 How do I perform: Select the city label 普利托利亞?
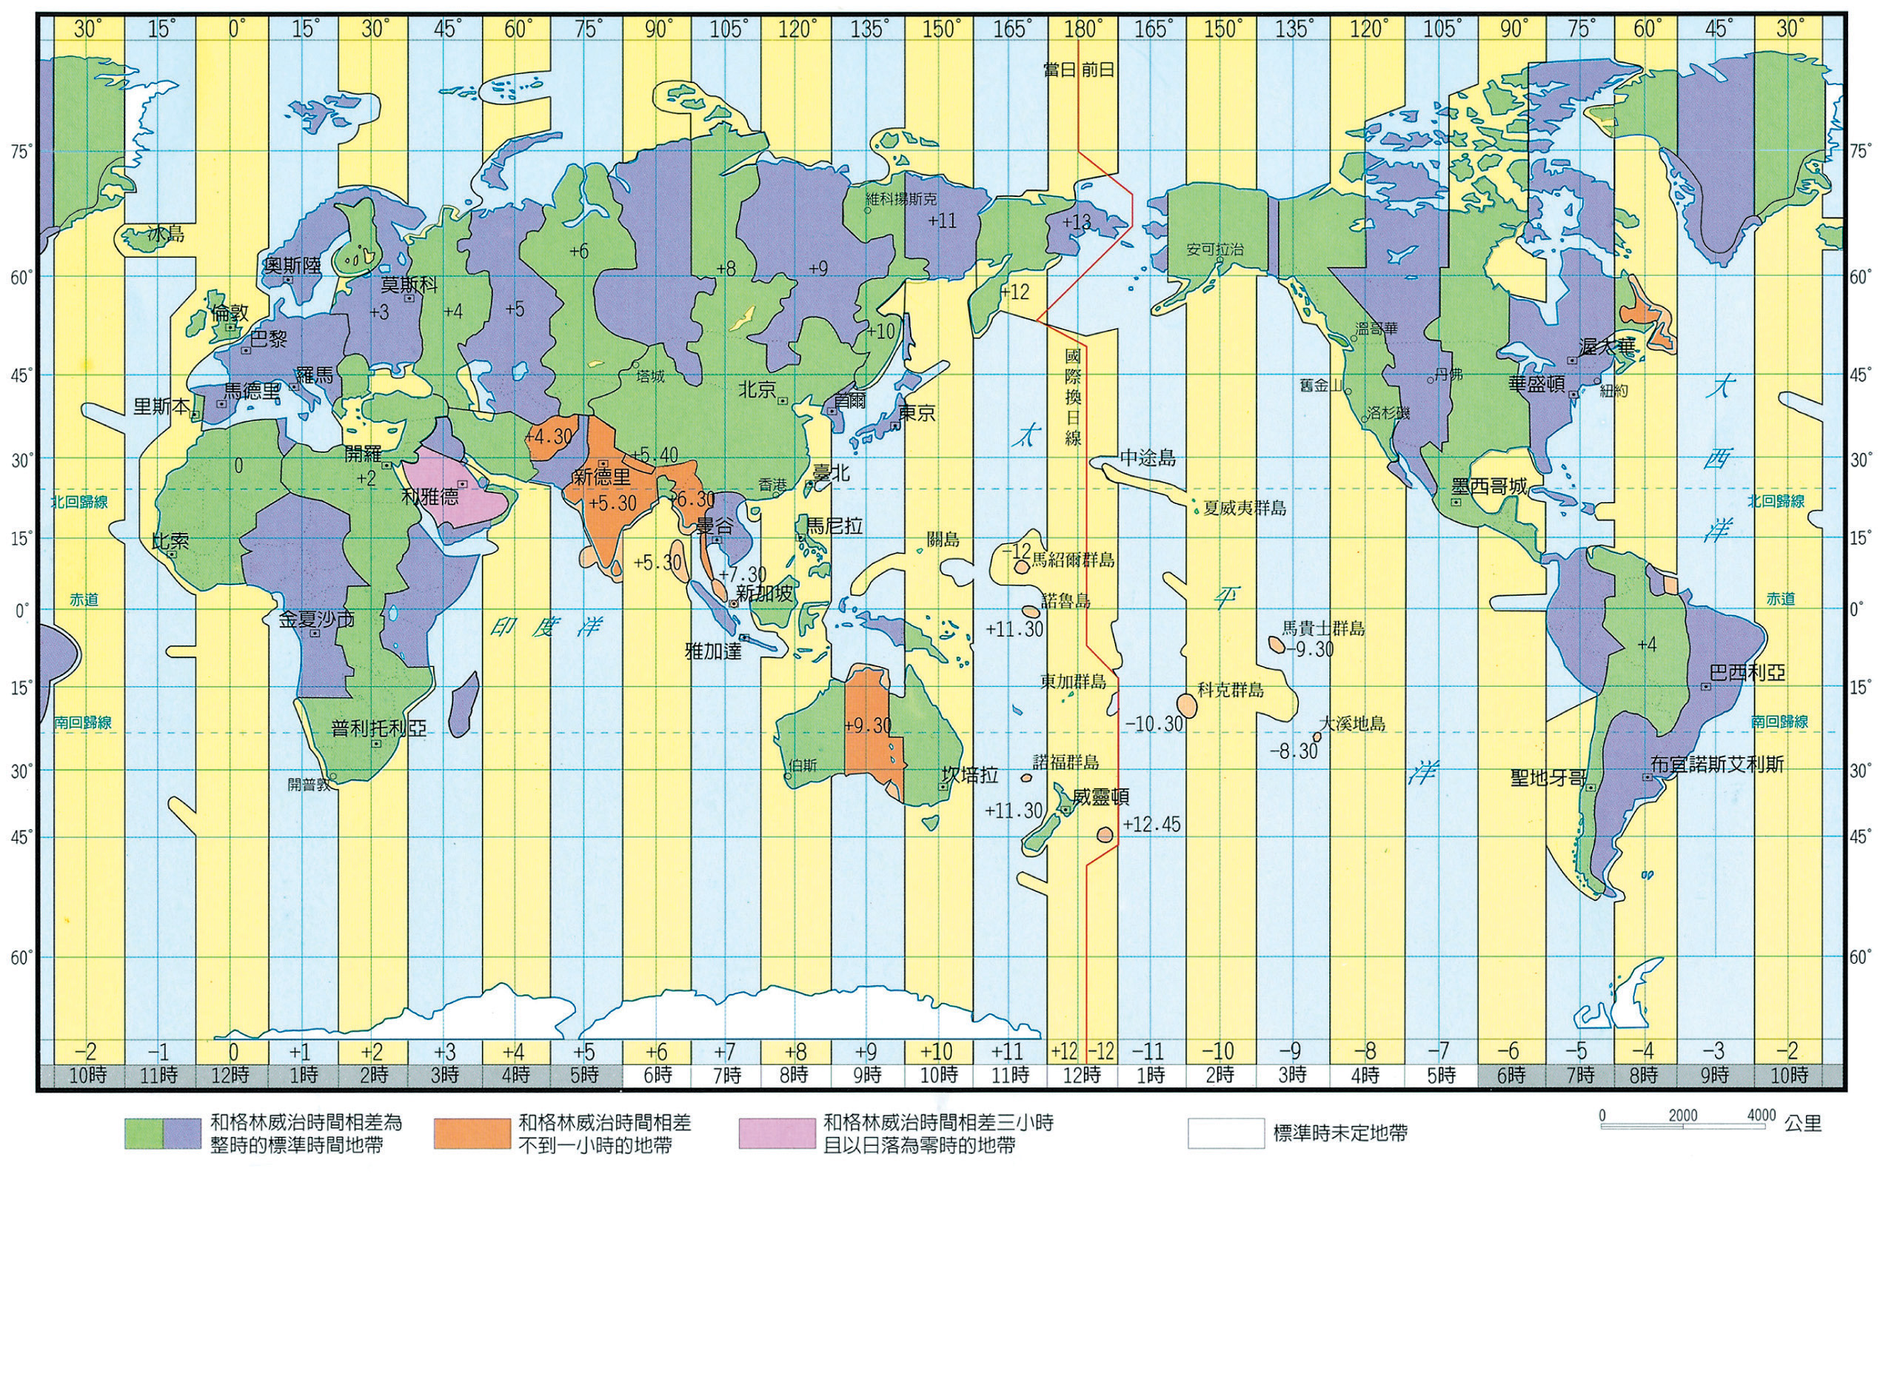point(378,728)
